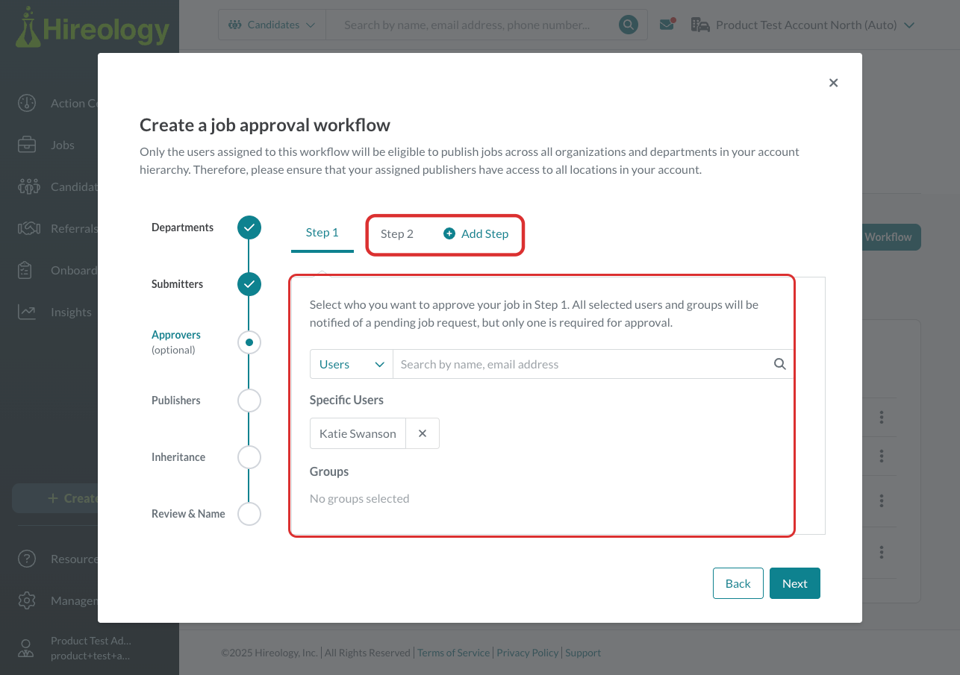Select the completed Submitters step circle
This screenshot has width=960, height=675.
249,284
